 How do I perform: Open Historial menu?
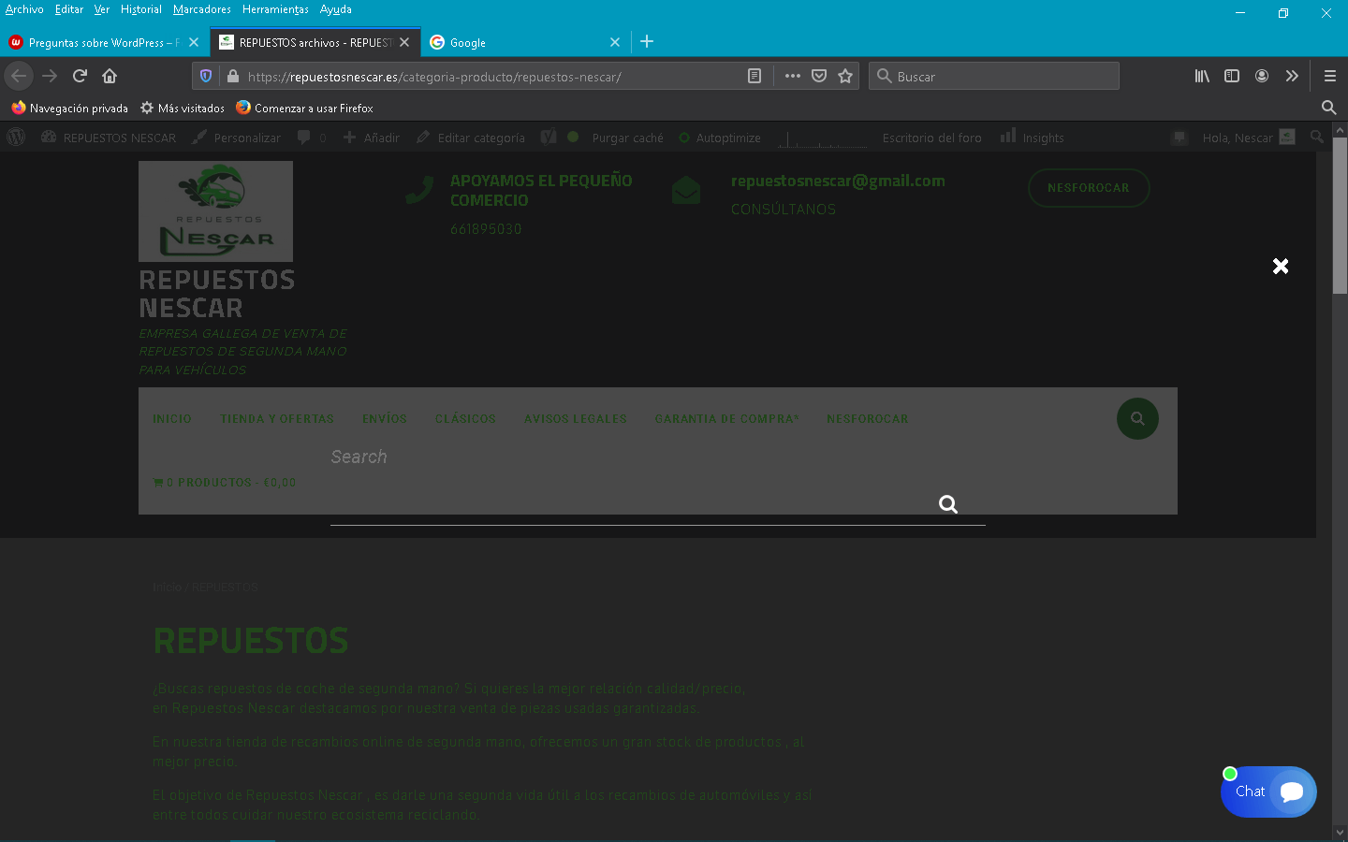pos(141,9)
